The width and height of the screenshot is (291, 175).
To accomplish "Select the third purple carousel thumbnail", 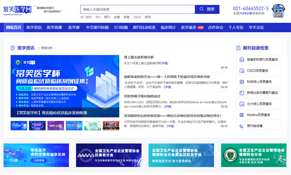I will point(56,126).
